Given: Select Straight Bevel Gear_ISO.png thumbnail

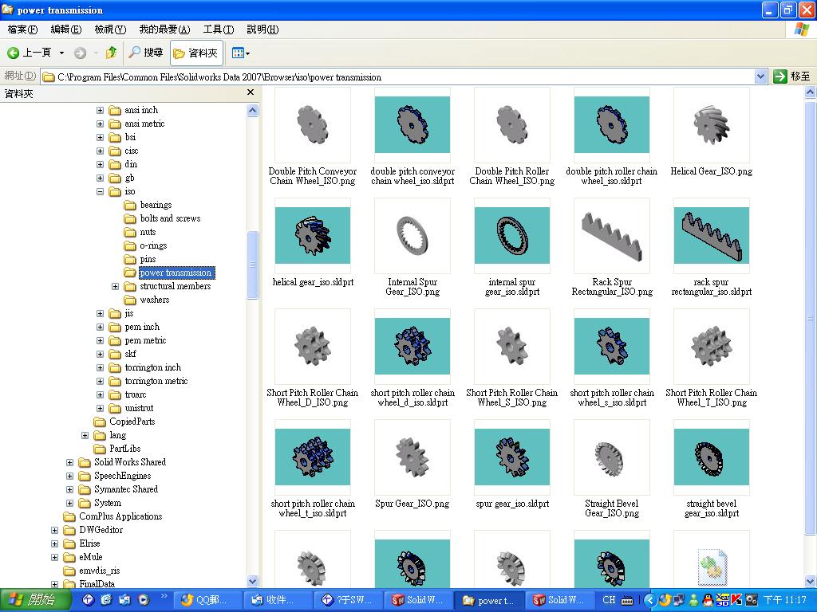Looking at the screenshot, I should tap(612, 457).
